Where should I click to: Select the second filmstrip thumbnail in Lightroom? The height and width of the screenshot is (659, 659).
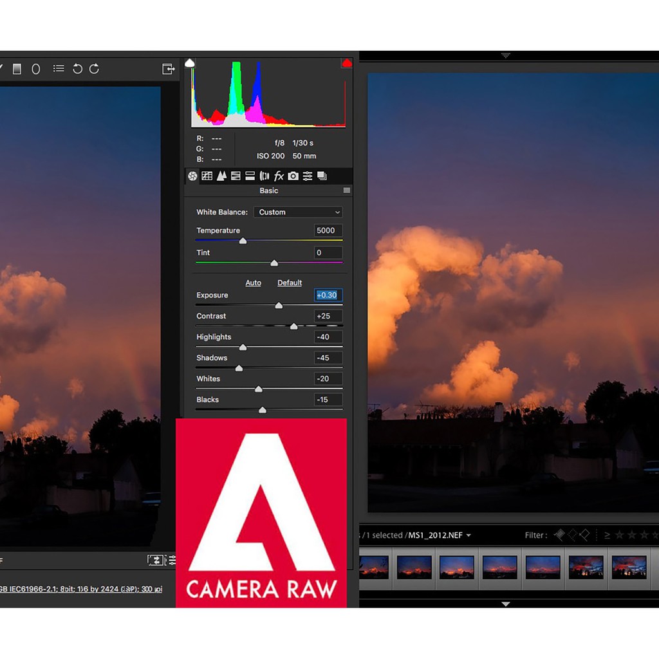(x=414, y=568)
